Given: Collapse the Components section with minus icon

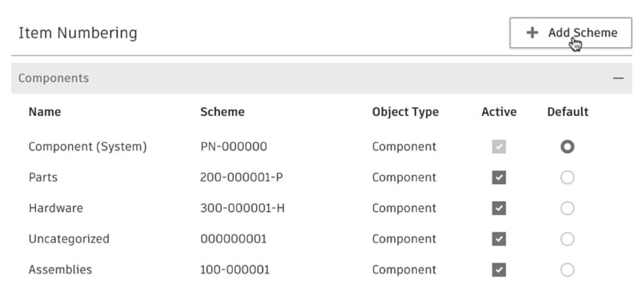Looking at the screenshot, I should (x=619, y=78).
